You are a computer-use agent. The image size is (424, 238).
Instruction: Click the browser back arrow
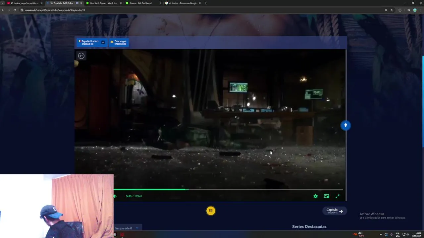[3, 10]
